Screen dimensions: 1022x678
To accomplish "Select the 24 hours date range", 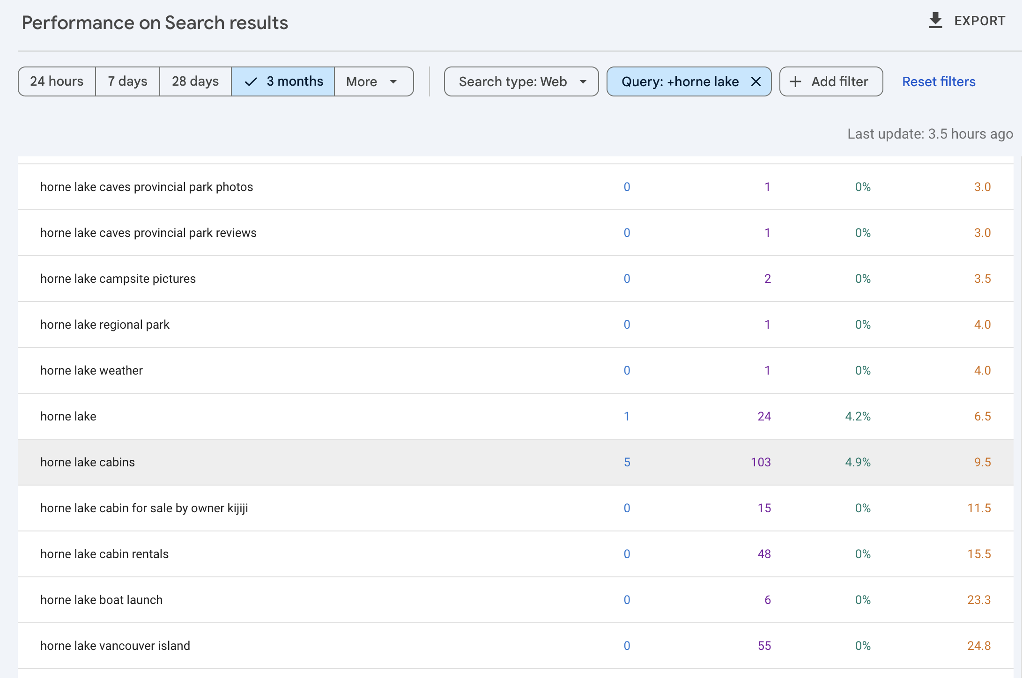I will [57, 81].
